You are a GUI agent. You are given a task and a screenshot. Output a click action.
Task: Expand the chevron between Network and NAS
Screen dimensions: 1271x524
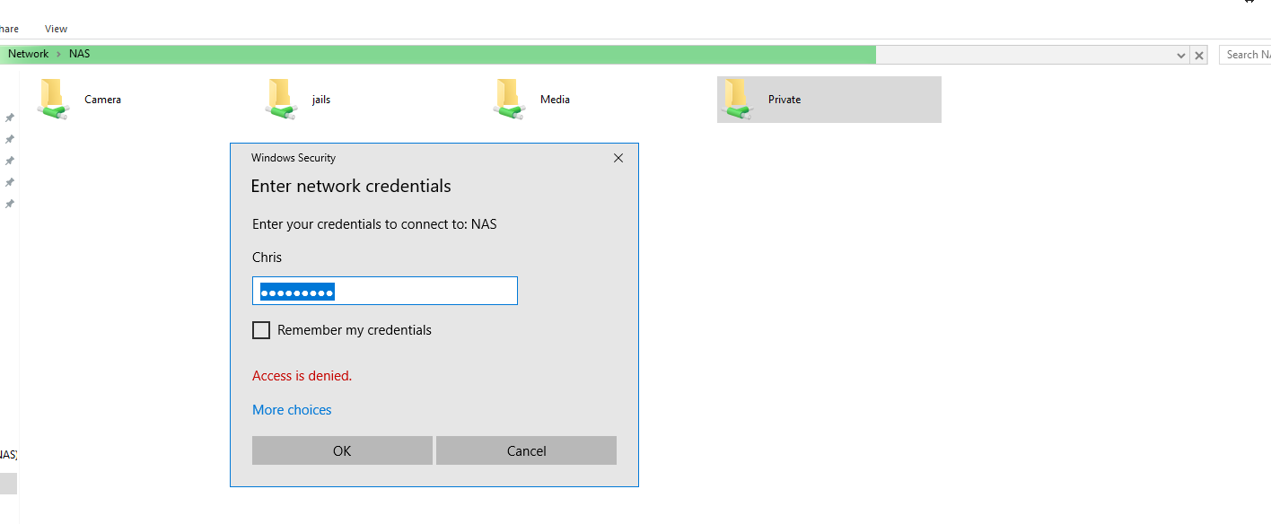[59, 54]
